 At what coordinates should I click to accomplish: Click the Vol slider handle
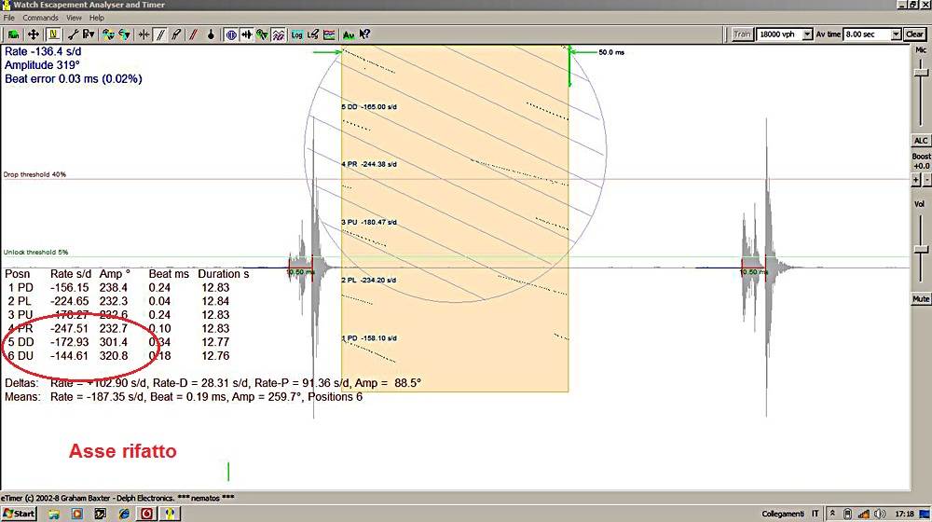click(921, 248)
